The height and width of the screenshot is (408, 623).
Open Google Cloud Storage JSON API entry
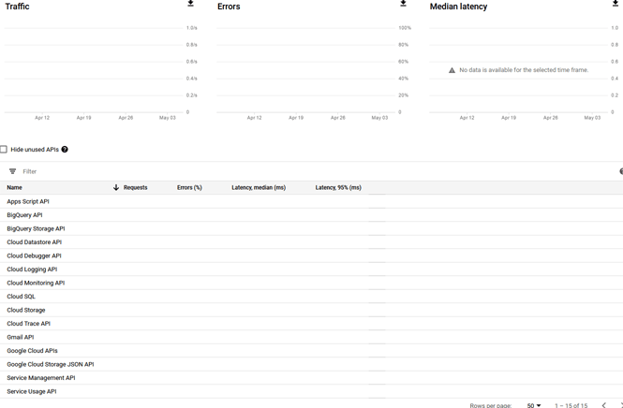pyautogui.click(x=51, y=364)
